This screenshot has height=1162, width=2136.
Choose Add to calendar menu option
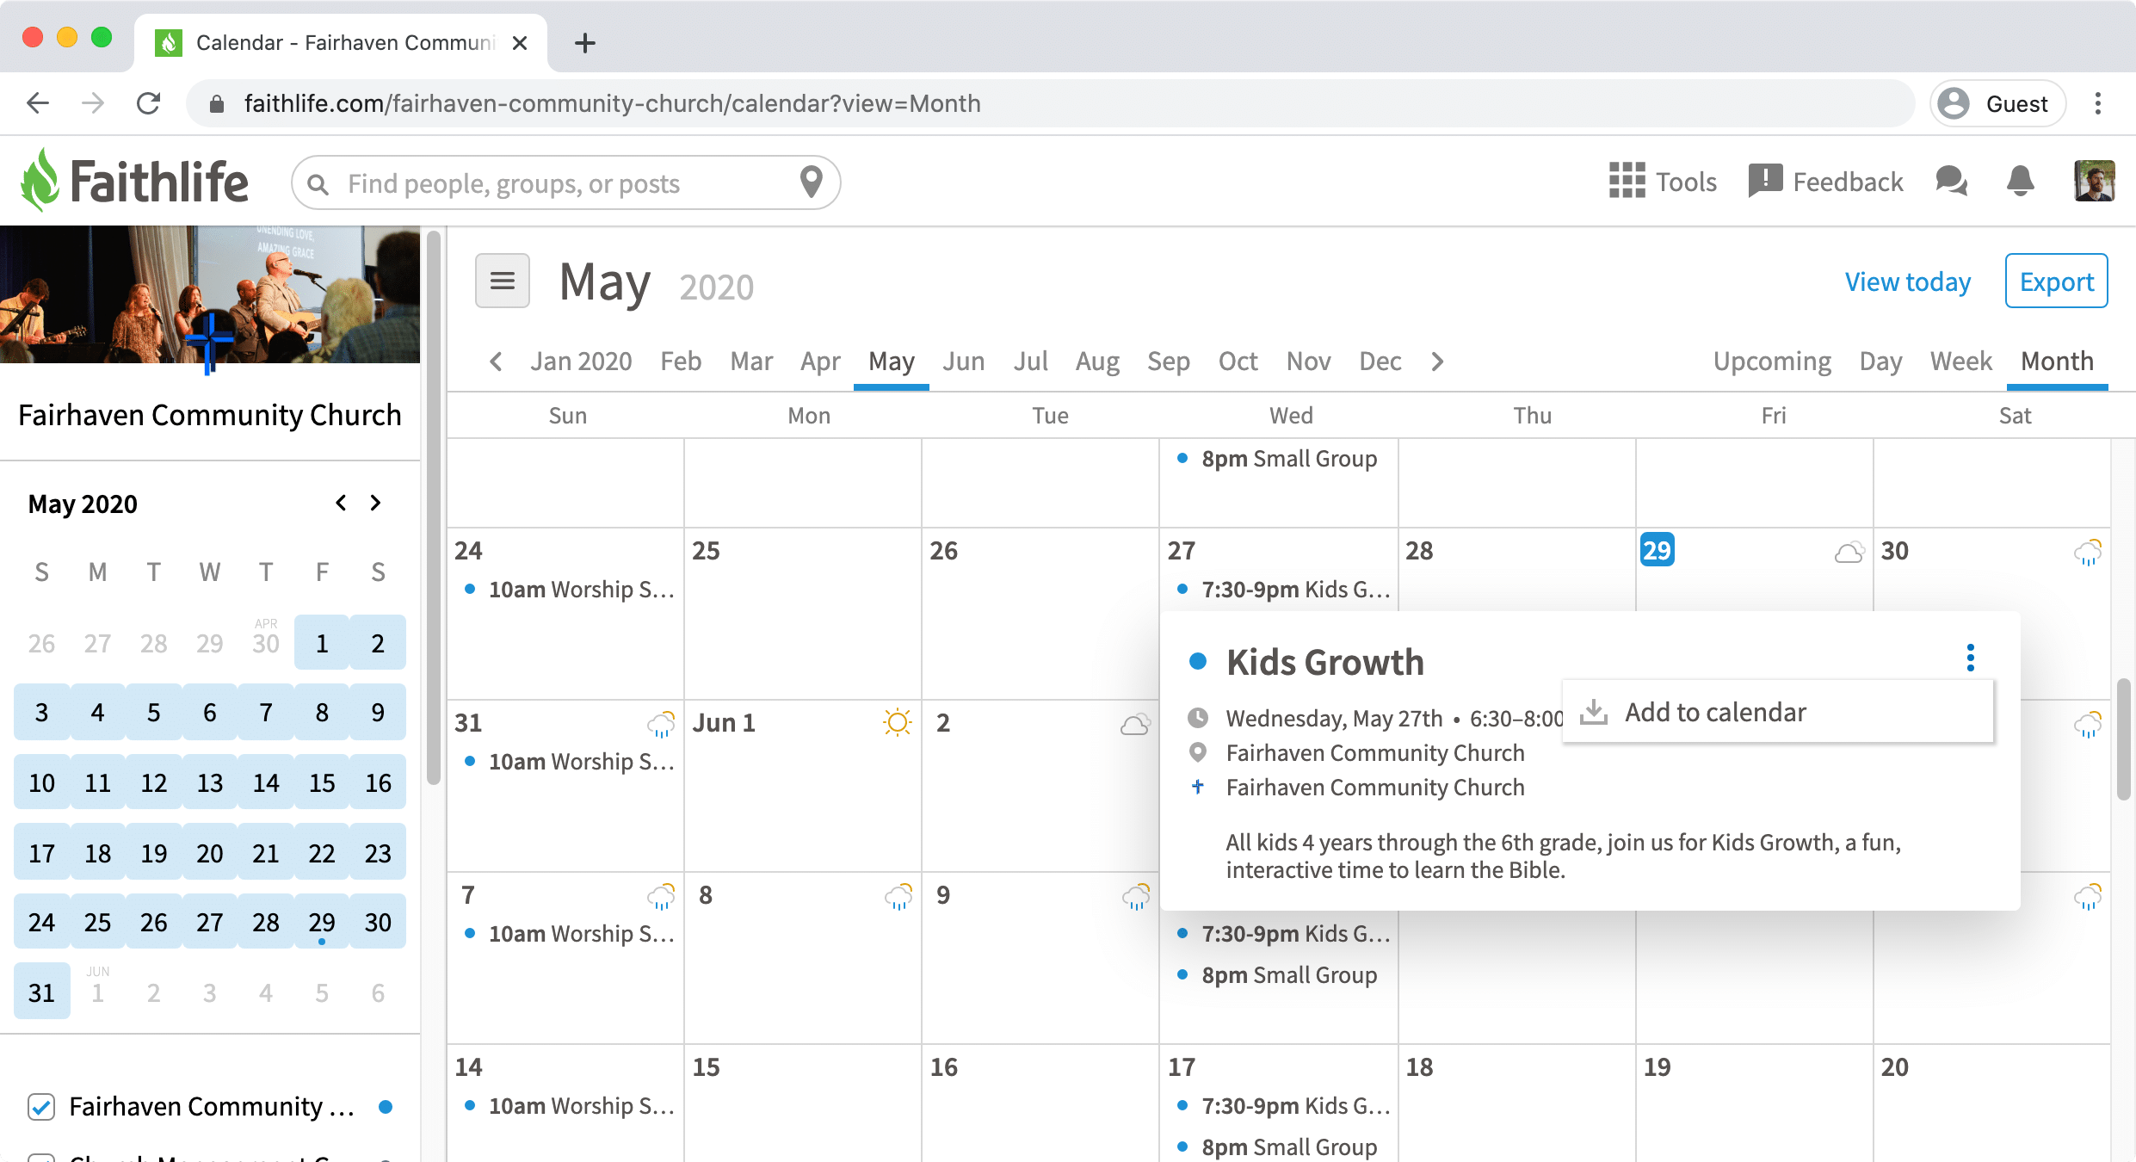click(1778, 712)
